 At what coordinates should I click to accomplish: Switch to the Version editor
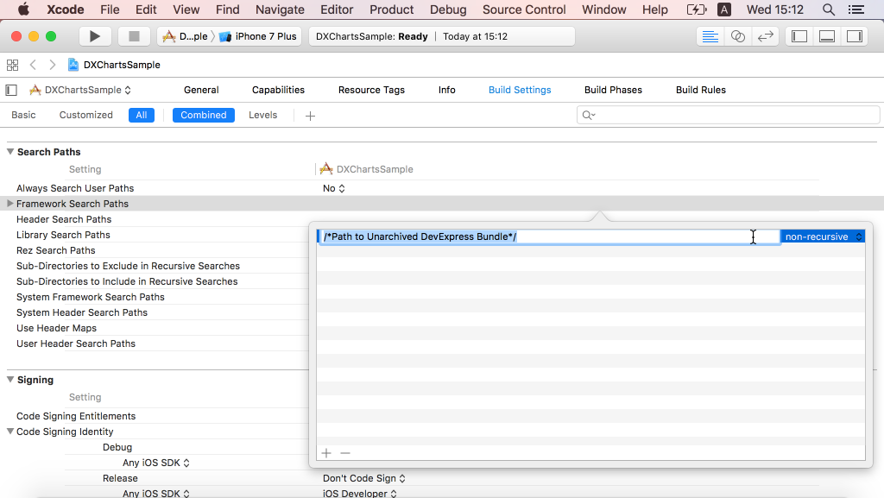coord(766,36)
